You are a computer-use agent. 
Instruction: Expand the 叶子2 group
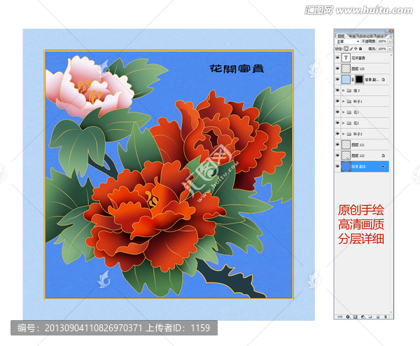pyautogui.click(x=344, y=134)
